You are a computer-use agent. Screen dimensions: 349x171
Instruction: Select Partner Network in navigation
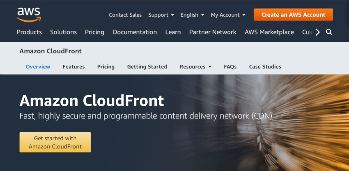point(213,32)
